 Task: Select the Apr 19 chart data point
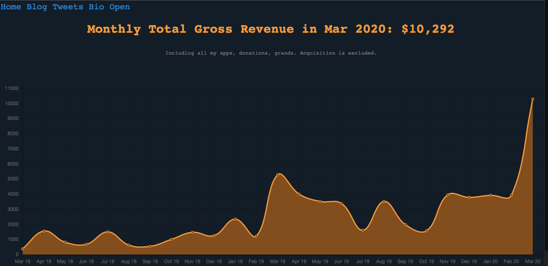[299, 194]
